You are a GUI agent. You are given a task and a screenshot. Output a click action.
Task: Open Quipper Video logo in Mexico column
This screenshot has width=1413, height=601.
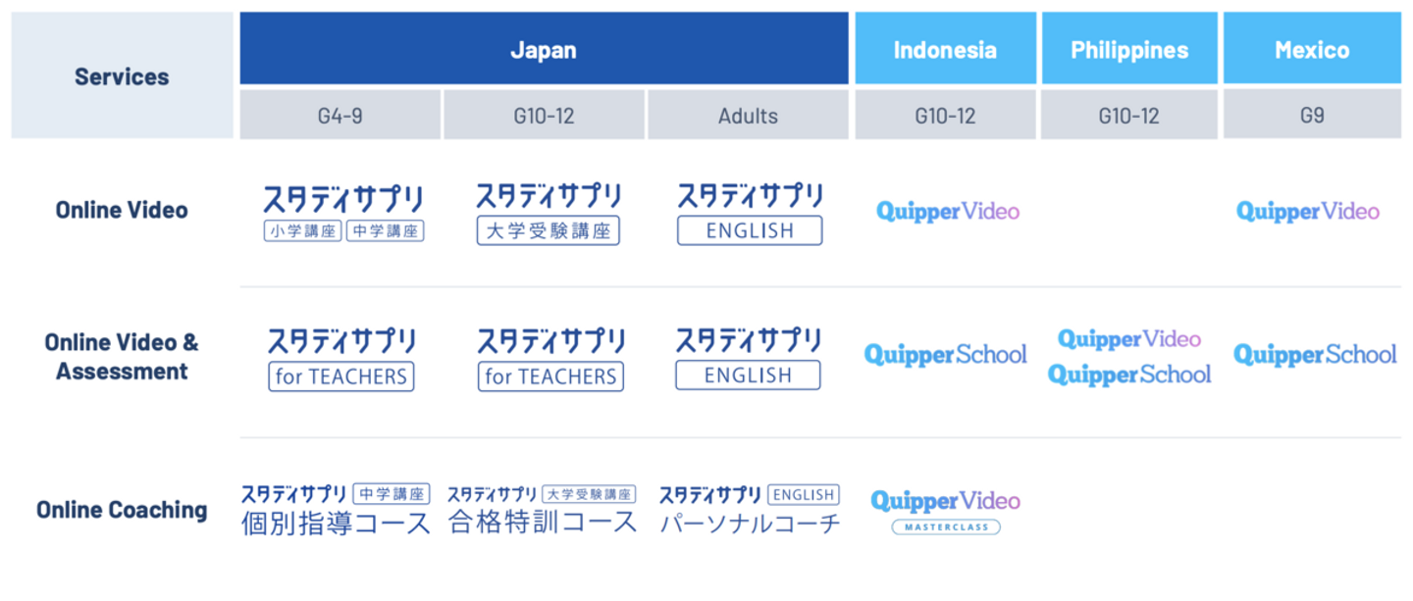[x=1308, y=211]
